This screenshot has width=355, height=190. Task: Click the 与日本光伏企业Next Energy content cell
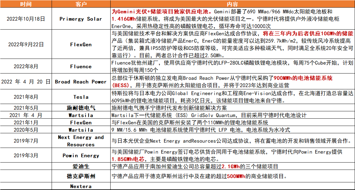click(232, 141)
